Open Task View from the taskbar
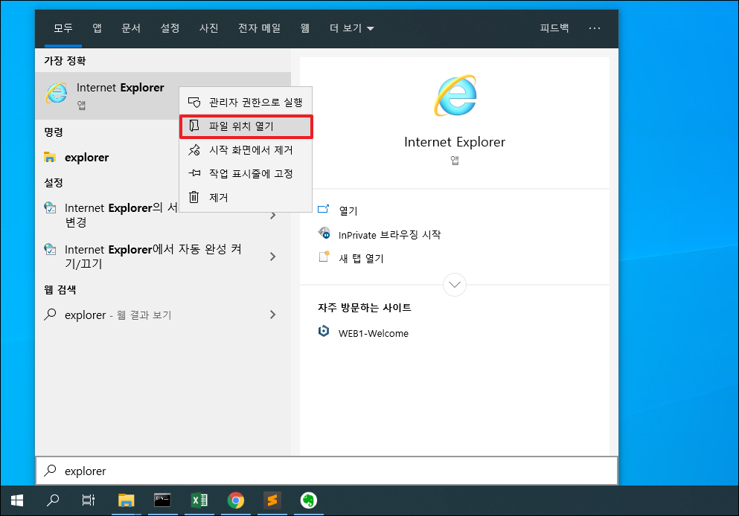The image size is (739, 516). [x=88, y=500]
